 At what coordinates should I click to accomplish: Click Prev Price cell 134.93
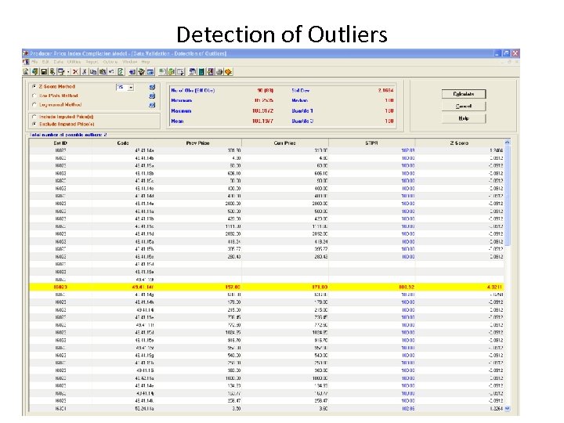click(233, 385)
